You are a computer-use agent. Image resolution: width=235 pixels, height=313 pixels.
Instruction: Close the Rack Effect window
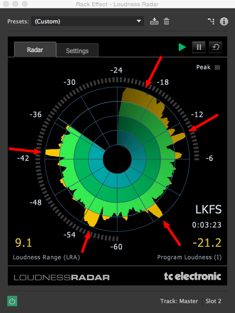pos(6,4)
